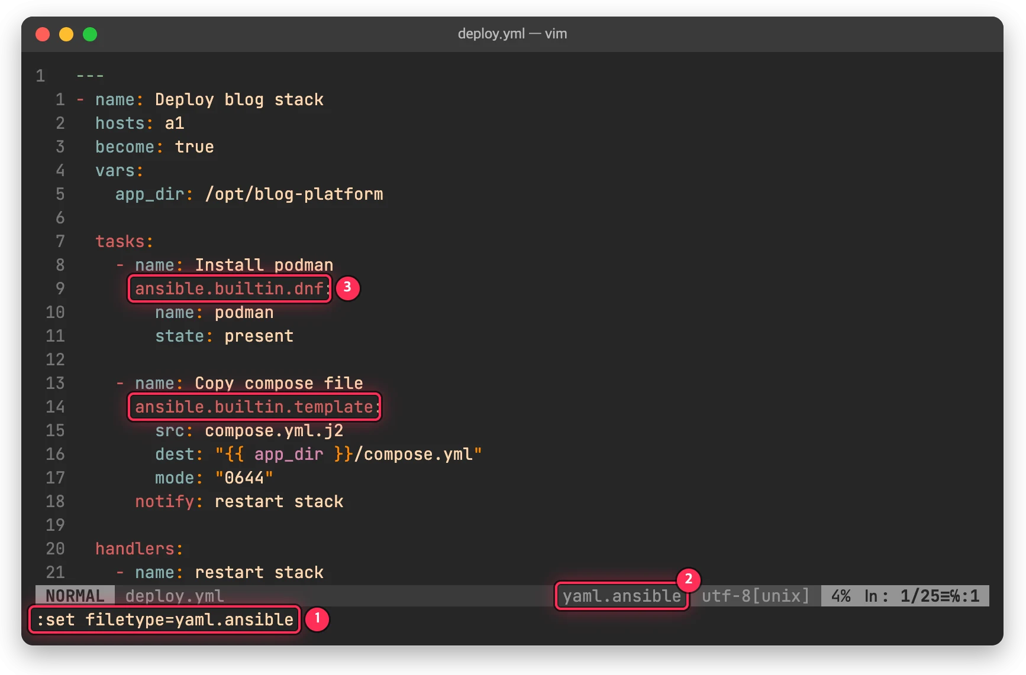Viewport: 1026px width, 675px height.
Task: Click the "handlers:" key
Action: tap(140, 549)
